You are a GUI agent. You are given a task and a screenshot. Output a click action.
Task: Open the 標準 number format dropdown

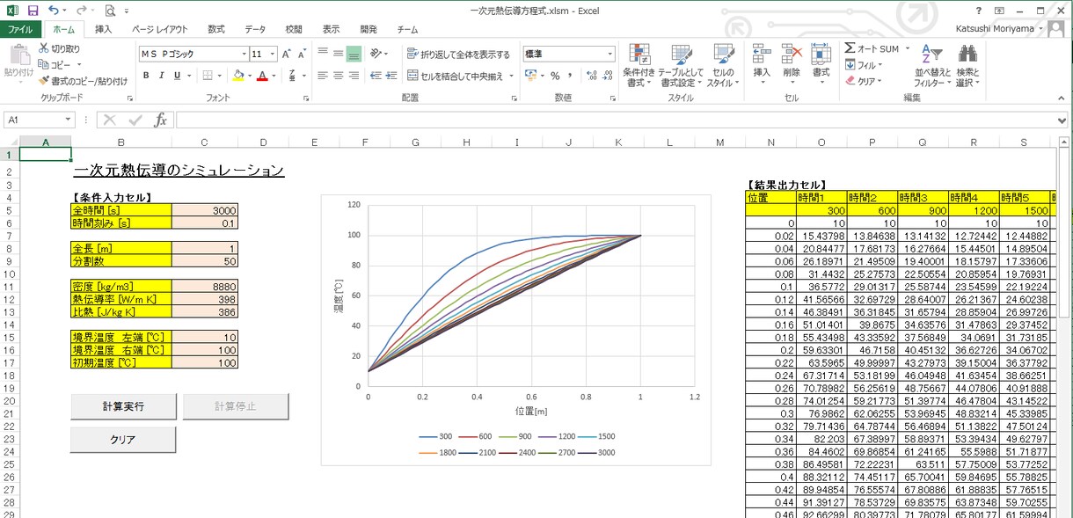click(x=610, y=54)
